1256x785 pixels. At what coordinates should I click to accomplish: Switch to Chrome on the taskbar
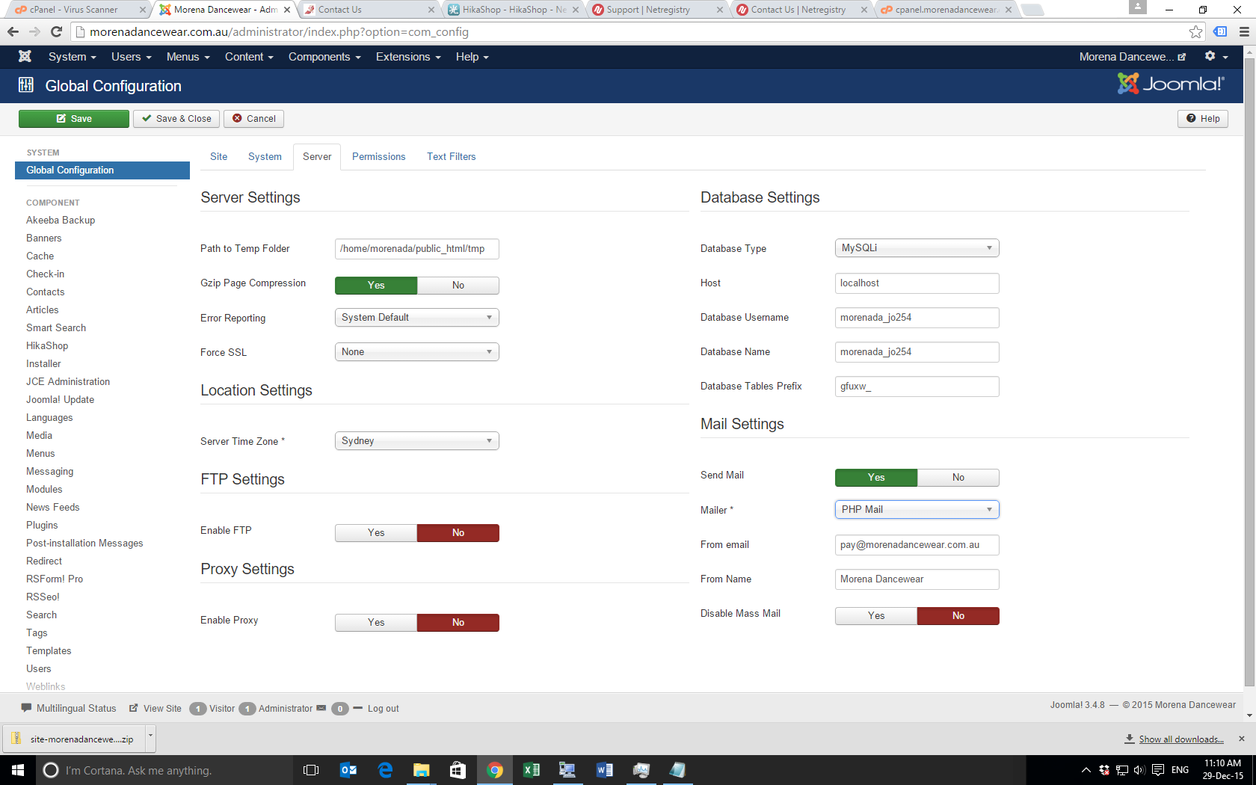click(x=494, y=770)
